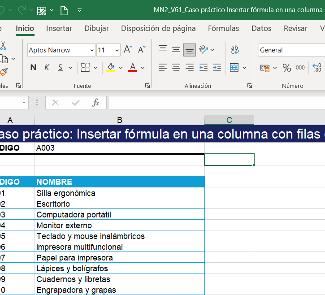Click the yellow fill color button

pyautogui.click(x=111, y=68)
